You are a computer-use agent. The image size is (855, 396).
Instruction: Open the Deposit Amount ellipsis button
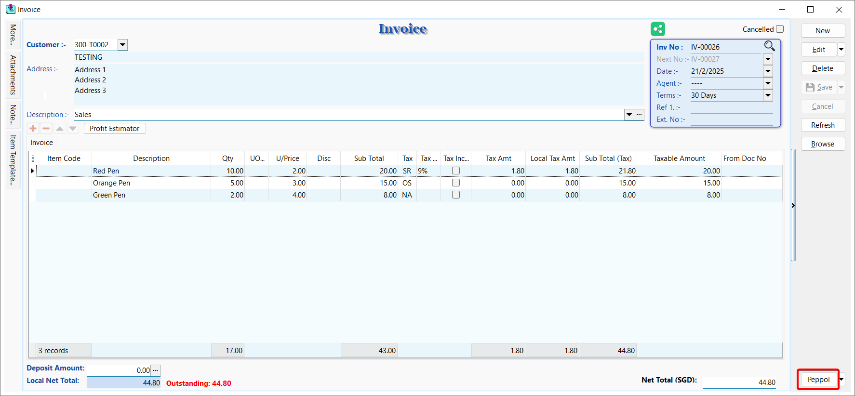click(x=155, y=370)
